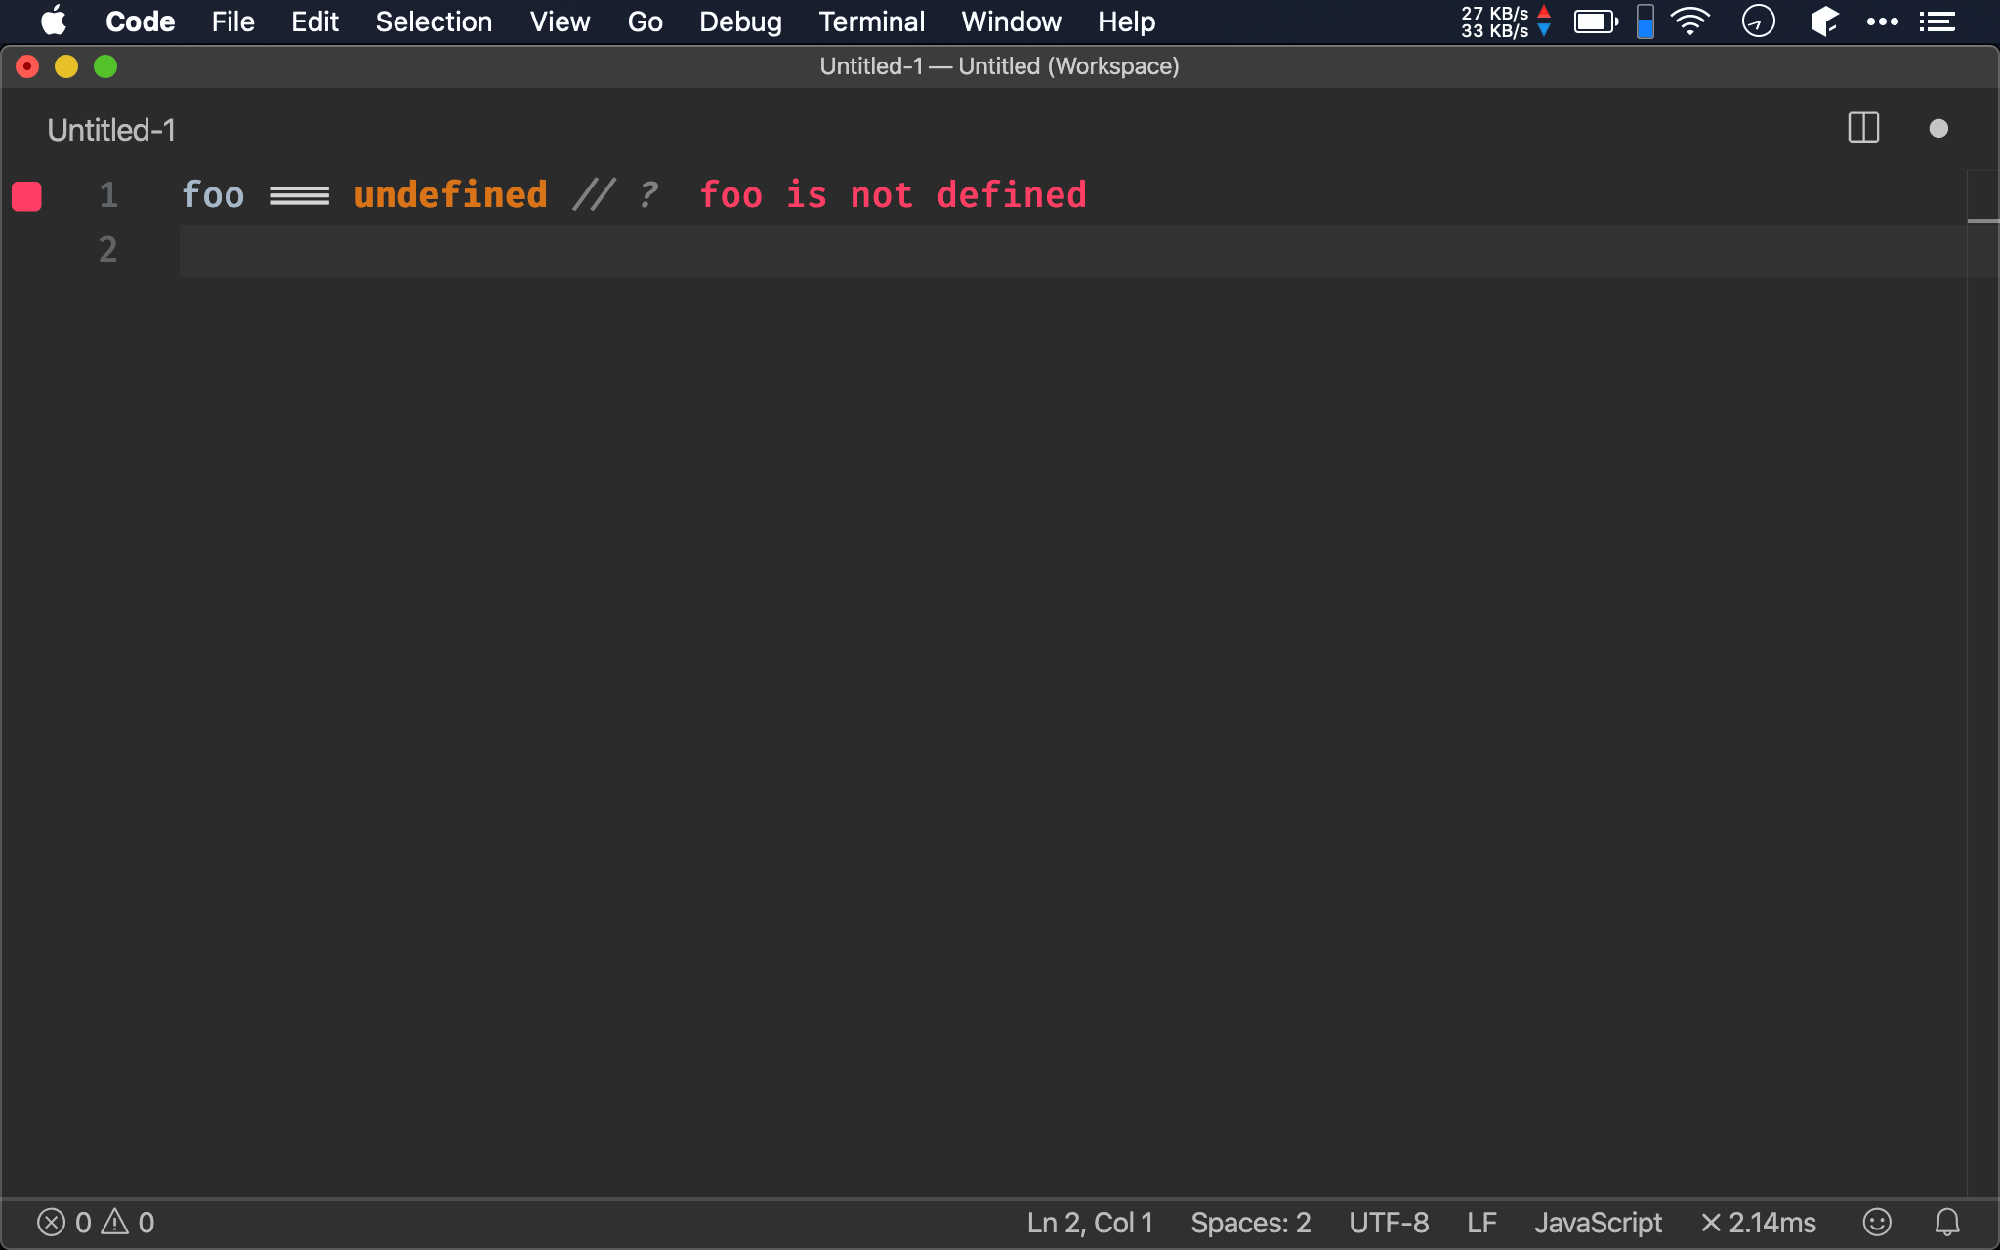Open the Selection menu
This screenshot has width=2000, height=1250.
click(x=434, y=21)
